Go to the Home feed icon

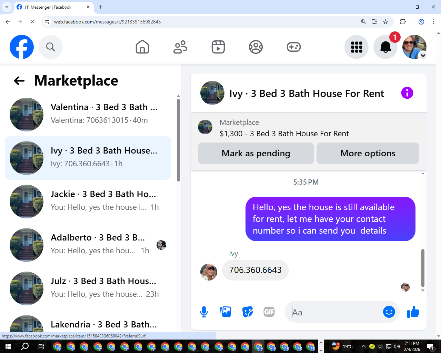pos(142,47)
